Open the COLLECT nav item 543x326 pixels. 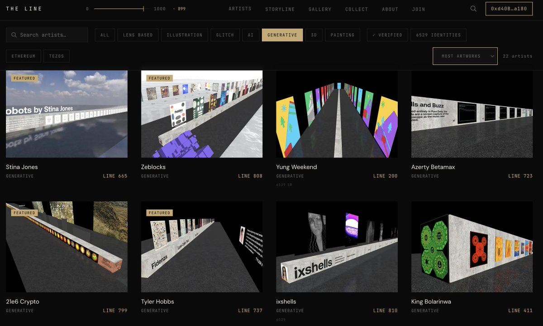pos(357,9)
